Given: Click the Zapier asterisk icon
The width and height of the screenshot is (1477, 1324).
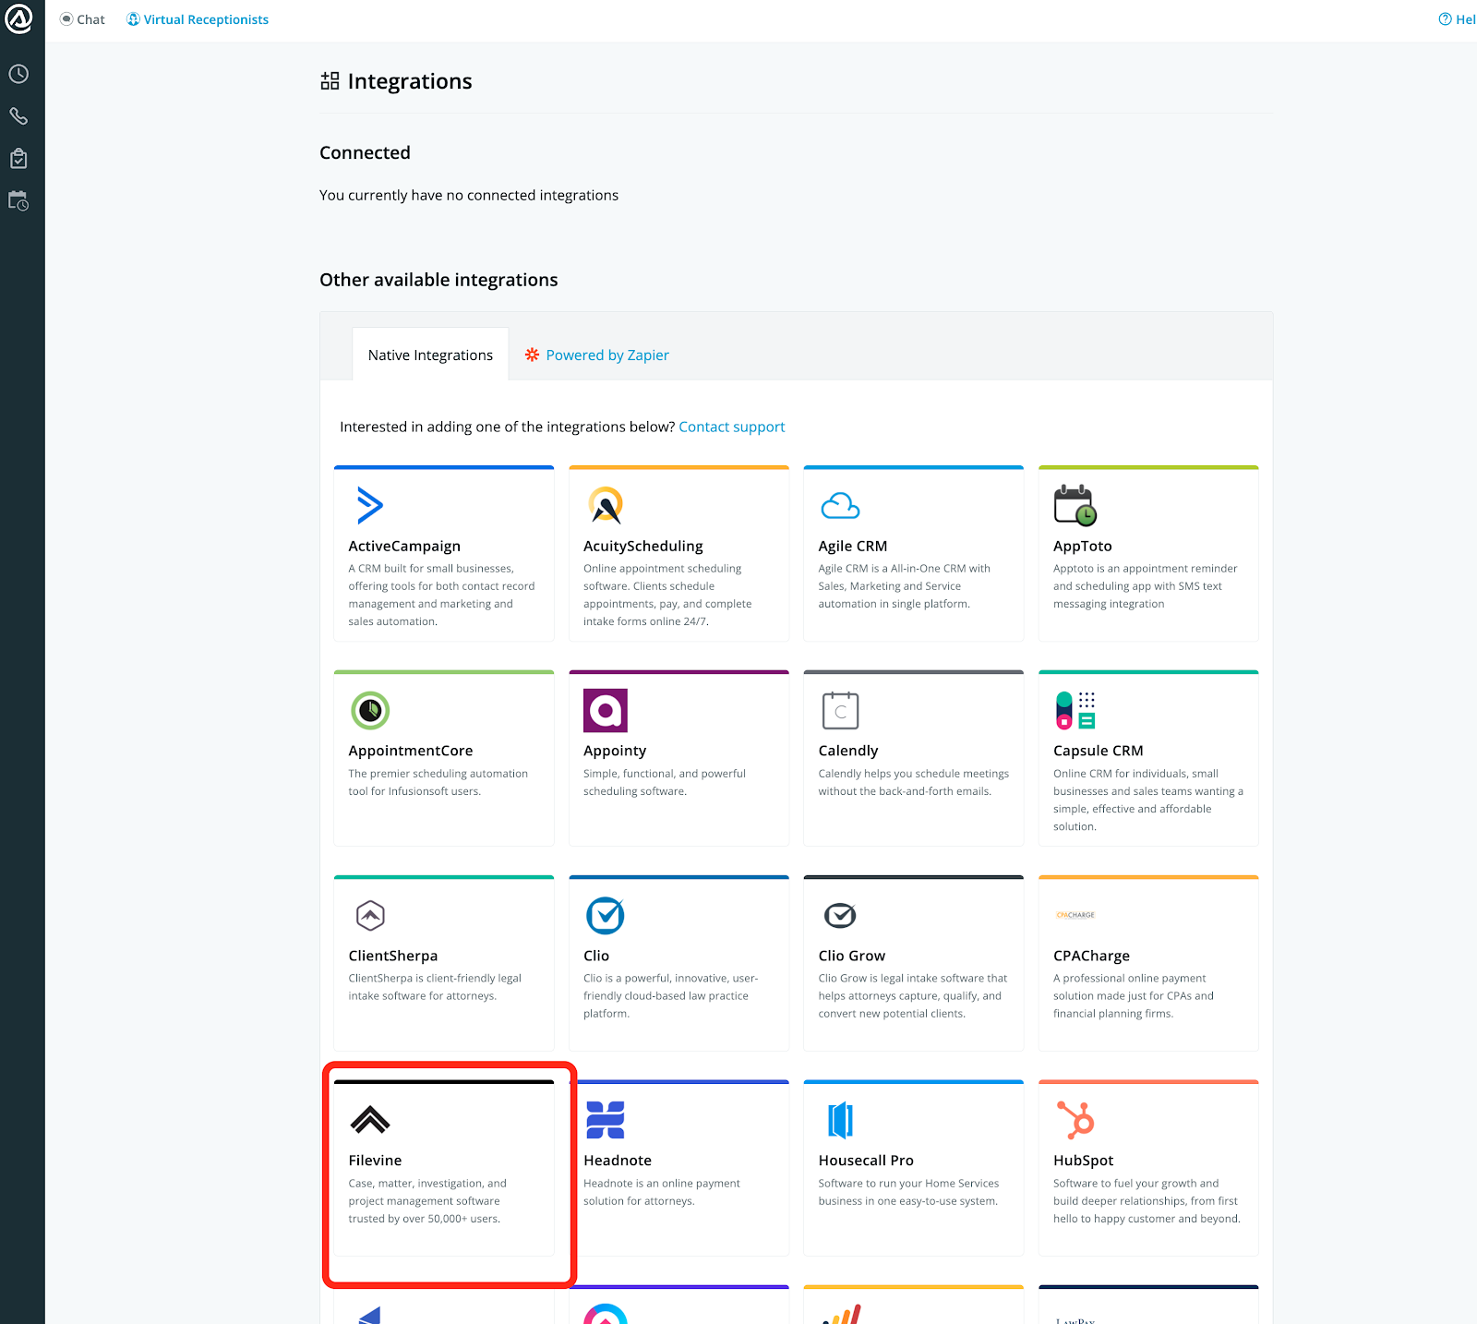Looking at the screenshot, I should [x=532, y=355].
